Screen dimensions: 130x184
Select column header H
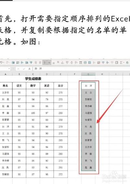click(x=102, y=74)
